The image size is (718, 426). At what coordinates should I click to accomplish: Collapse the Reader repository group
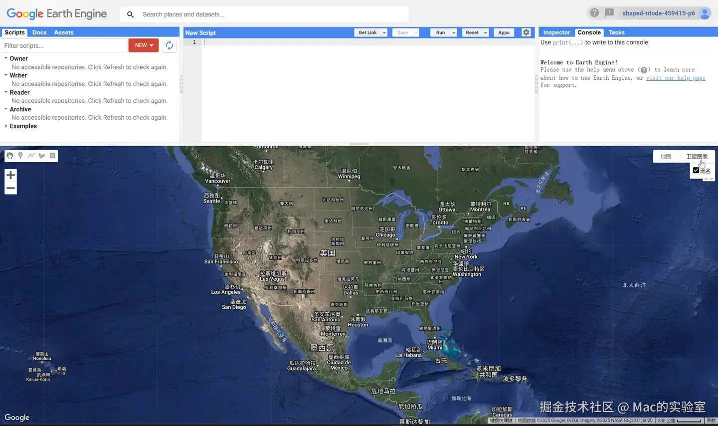point(6,92)
